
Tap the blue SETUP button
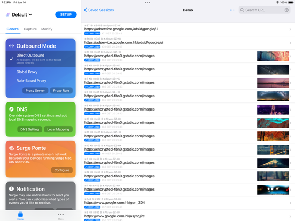click(66, 14)
